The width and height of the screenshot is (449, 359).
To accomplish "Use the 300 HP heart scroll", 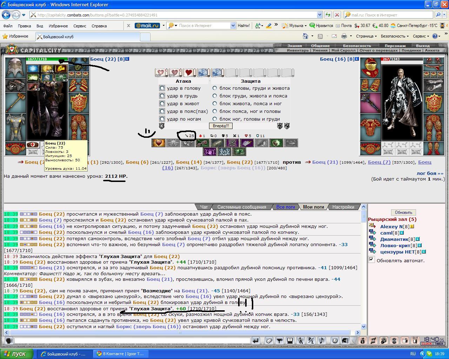I will coord(175,73).
